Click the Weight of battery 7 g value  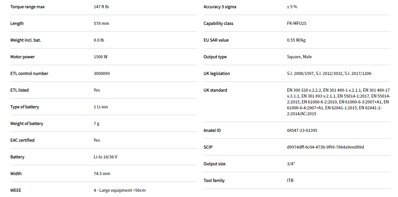[96, 124]
